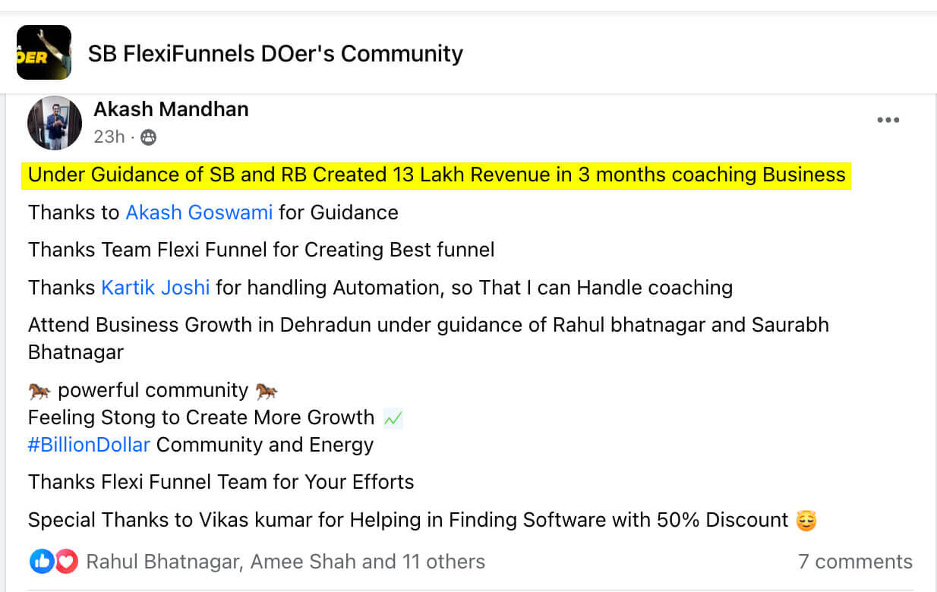Click the blue Like reaction icon
This screenshot has width=937, height=592.
click(x=41, y=562)
